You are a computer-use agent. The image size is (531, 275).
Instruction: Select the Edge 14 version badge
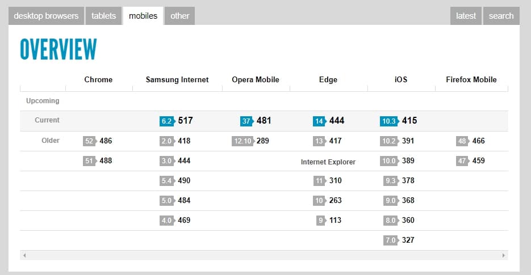click(319, 121)
